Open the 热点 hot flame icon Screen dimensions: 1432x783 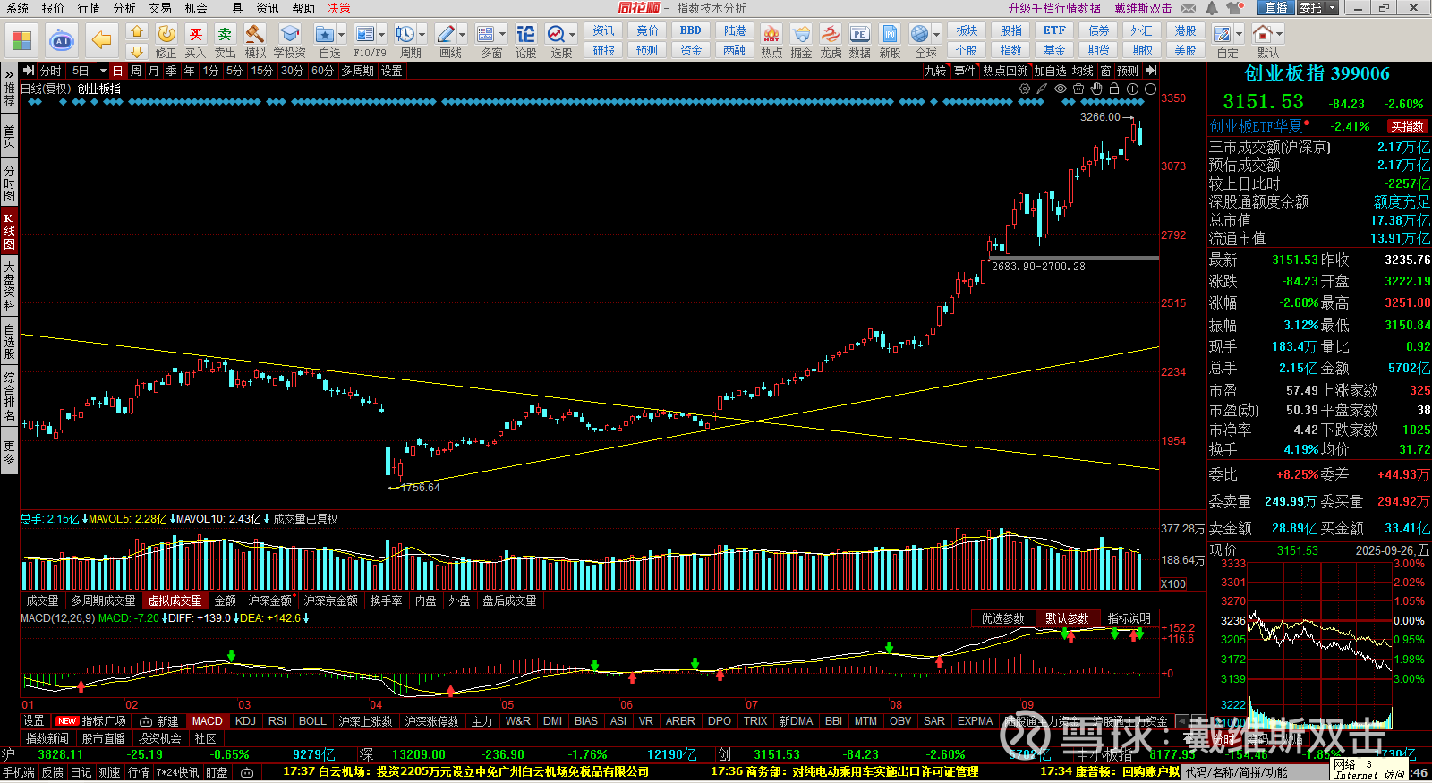pos(771,34)
